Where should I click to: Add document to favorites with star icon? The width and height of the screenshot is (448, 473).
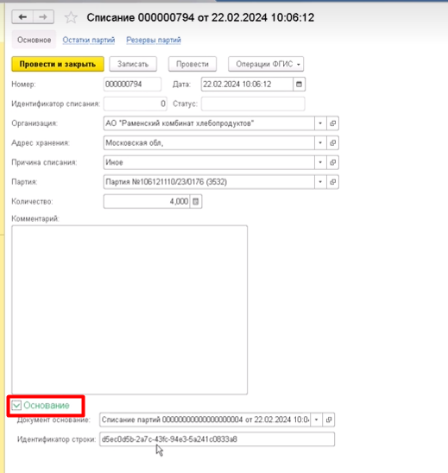point(71,17)
